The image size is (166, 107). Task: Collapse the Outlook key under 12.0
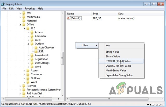point(28,44)
